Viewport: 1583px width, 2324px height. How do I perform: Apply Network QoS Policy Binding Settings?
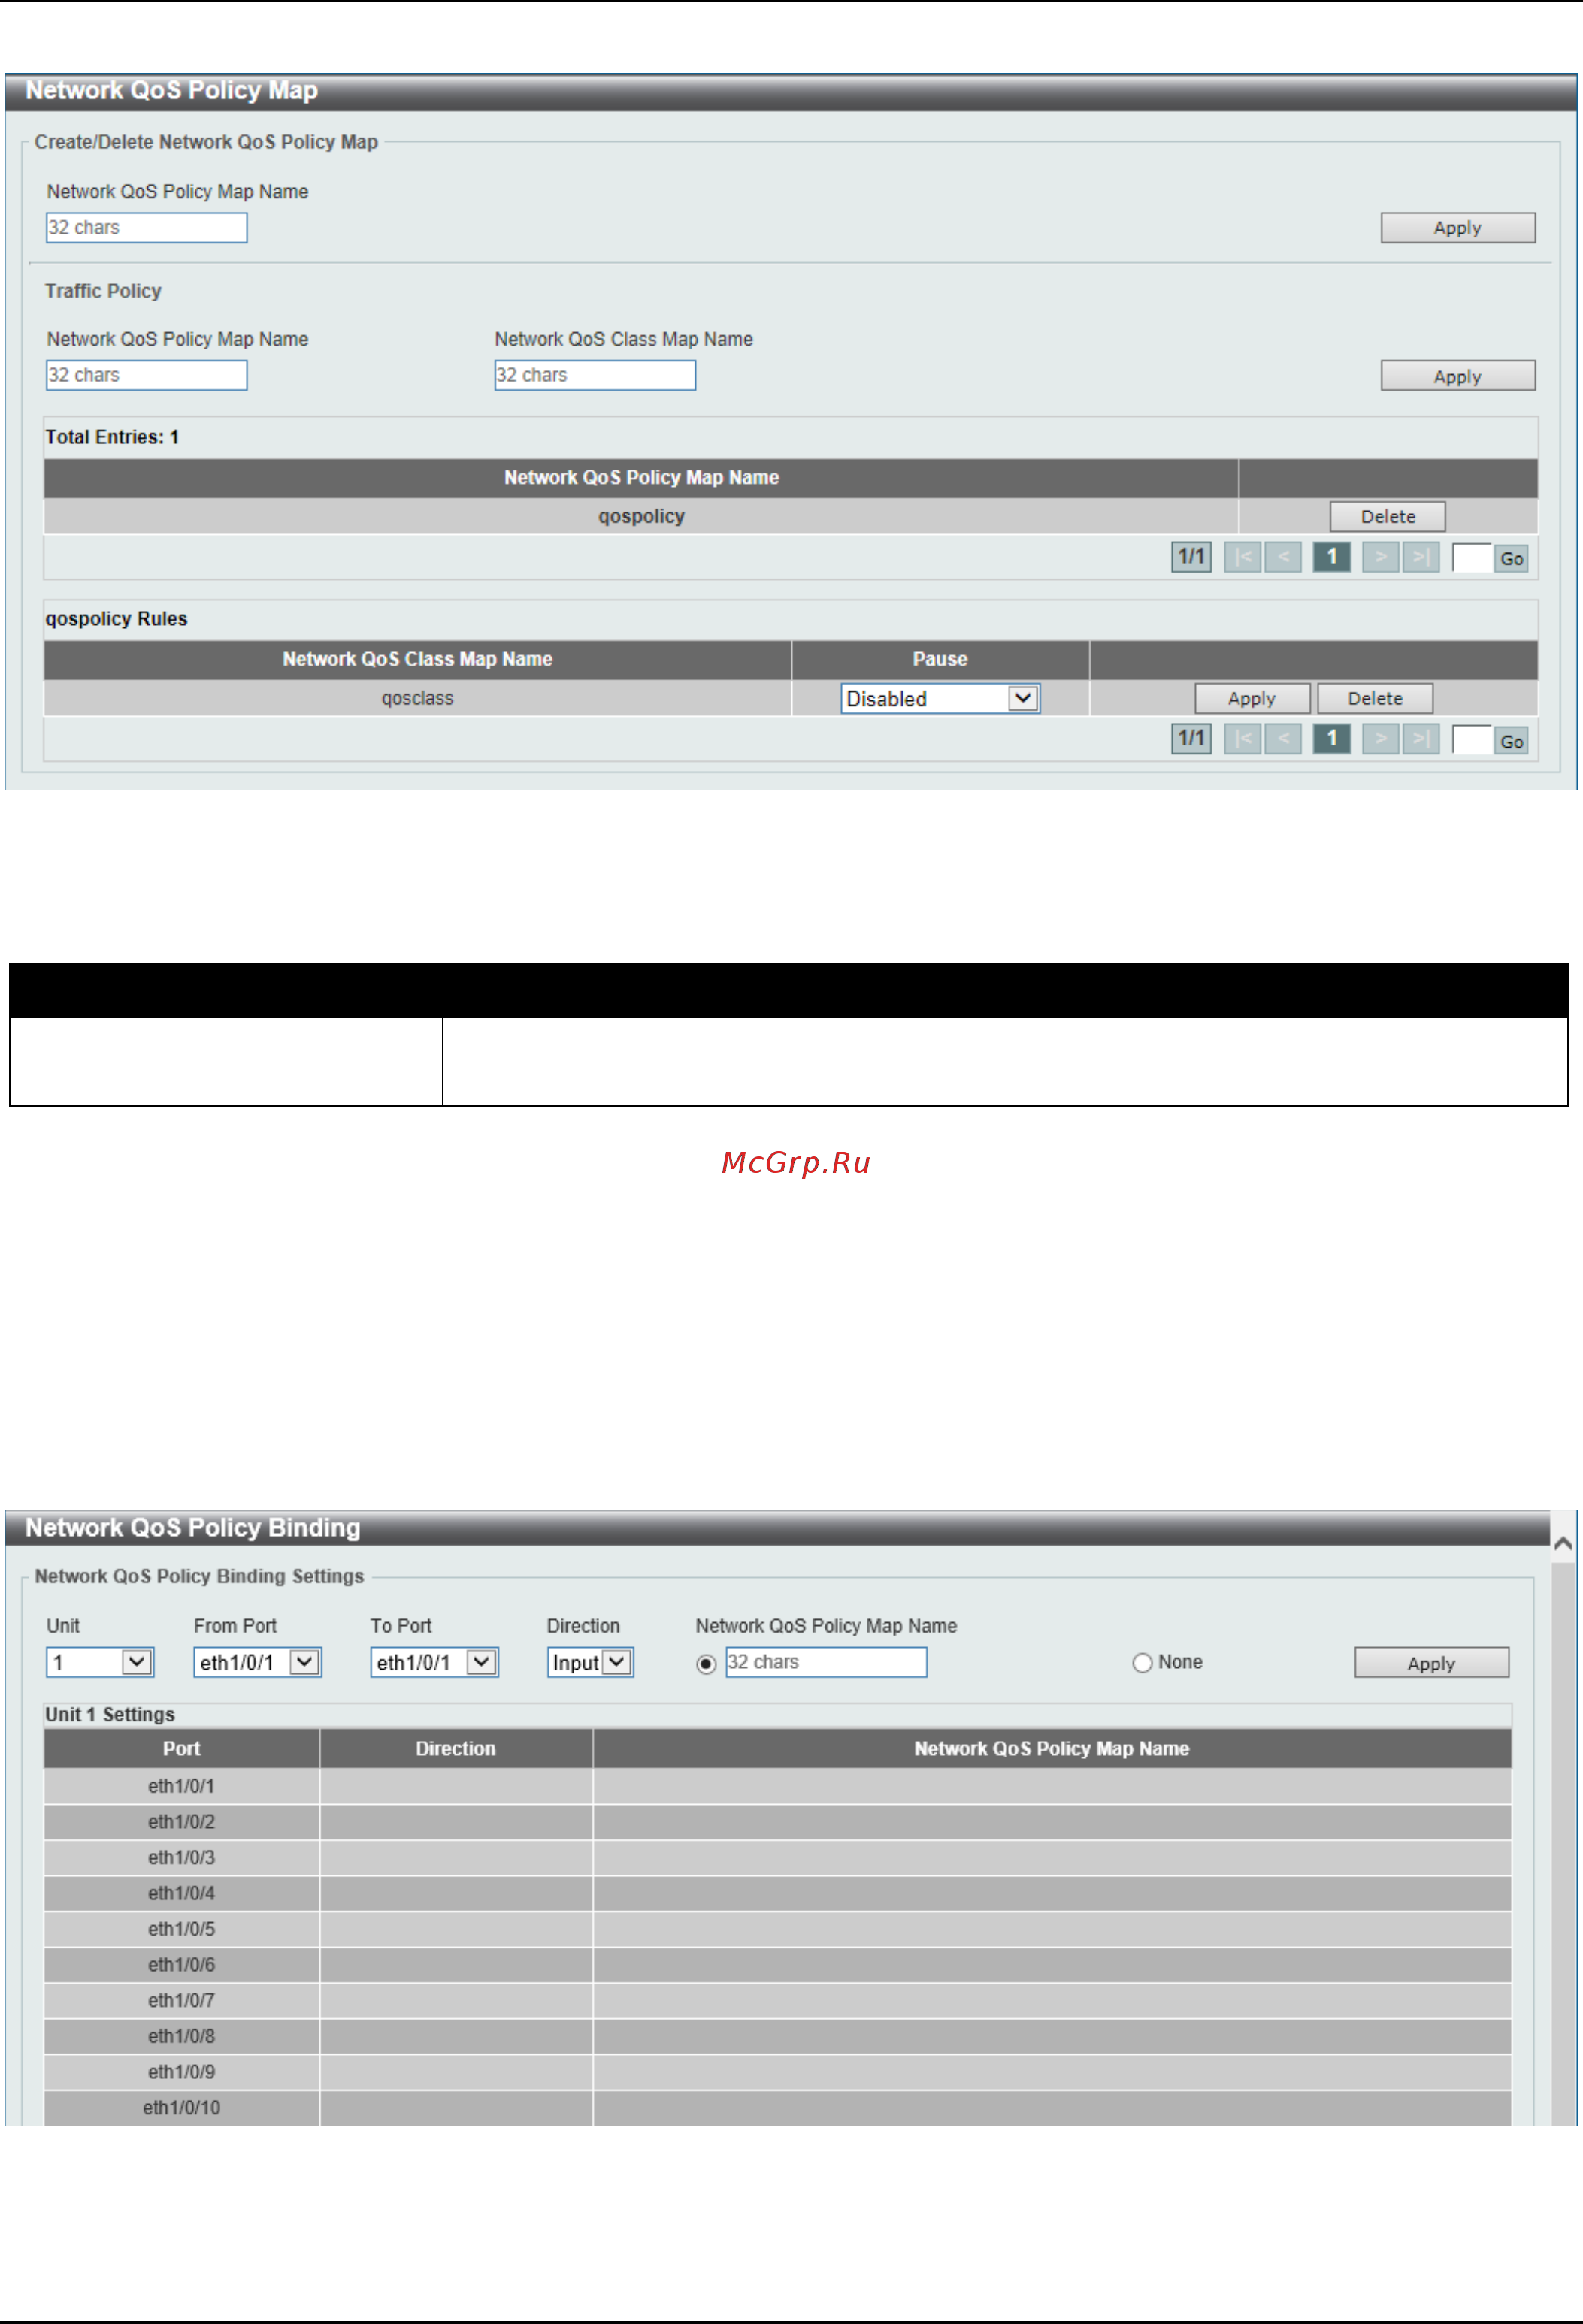click(1431, 1663)
